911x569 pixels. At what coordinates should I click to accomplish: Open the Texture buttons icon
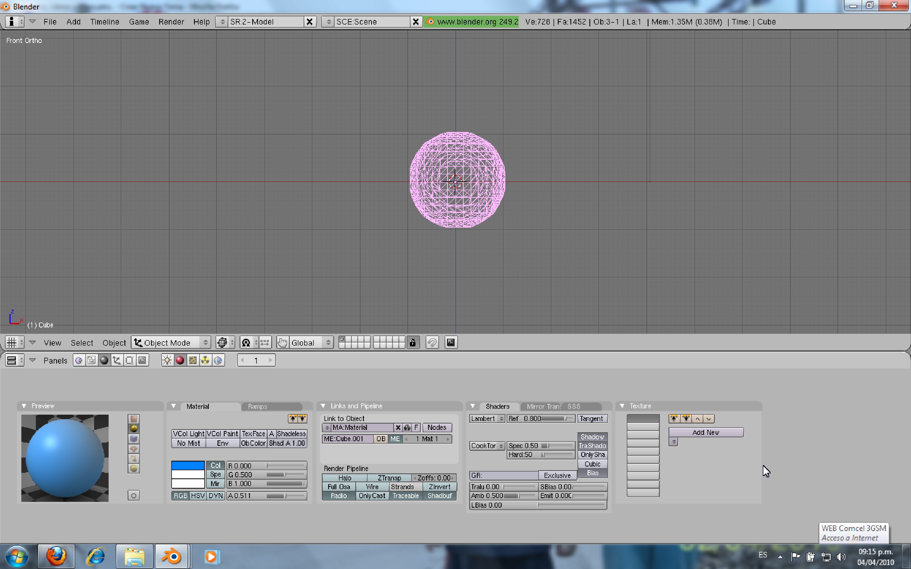(x=193, y=360)
